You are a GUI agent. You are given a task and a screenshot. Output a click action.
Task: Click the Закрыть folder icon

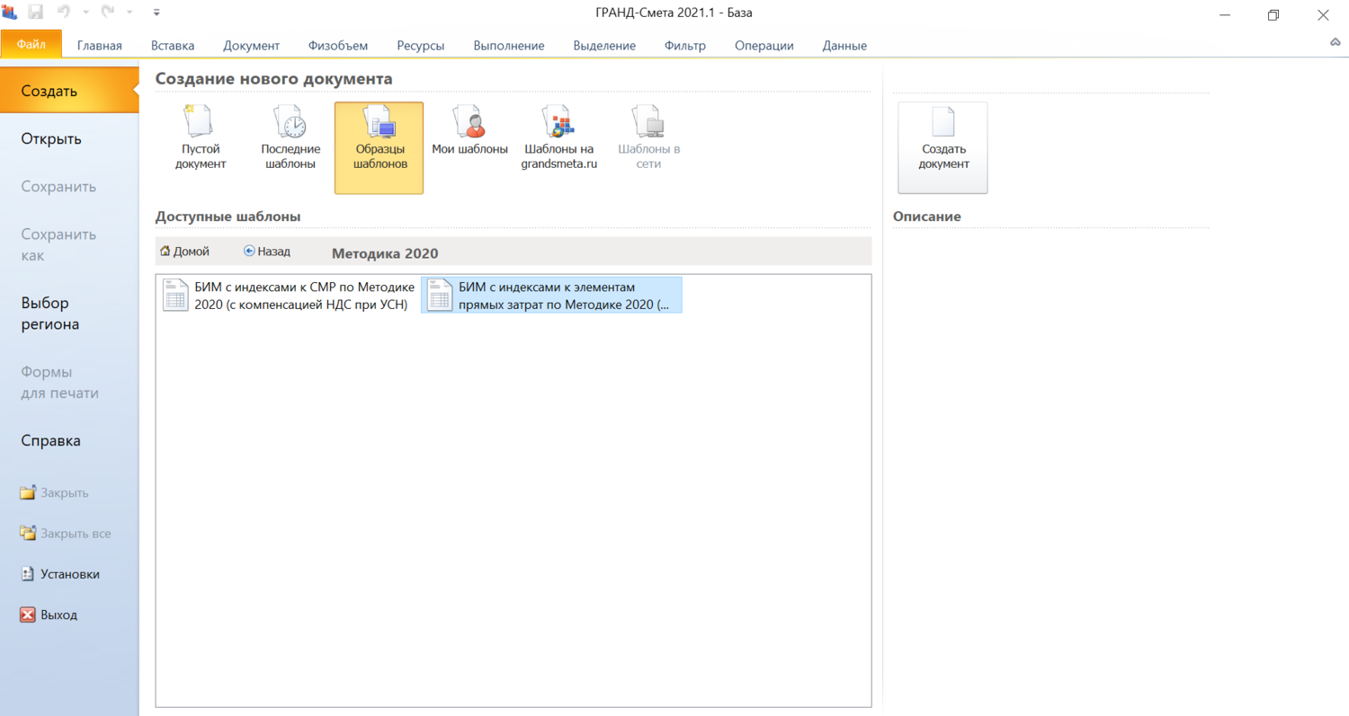coord(28,492)
